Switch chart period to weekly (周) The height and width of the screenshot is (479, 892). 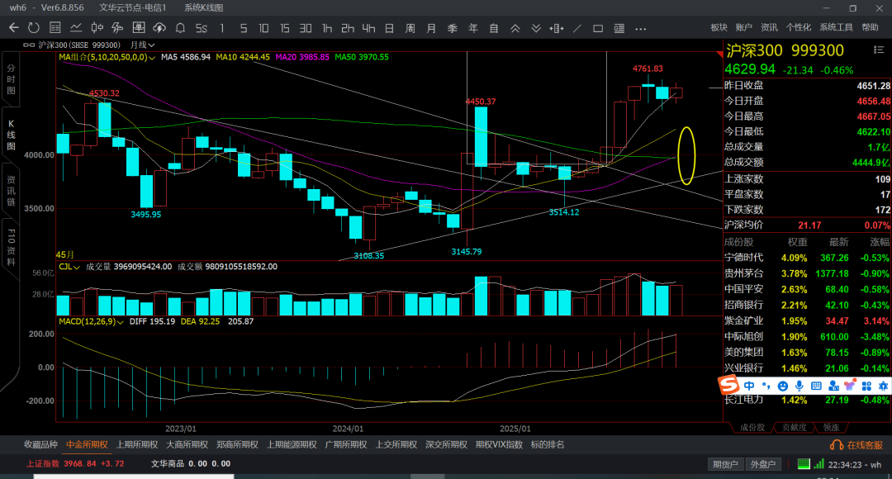click(410, 28)
